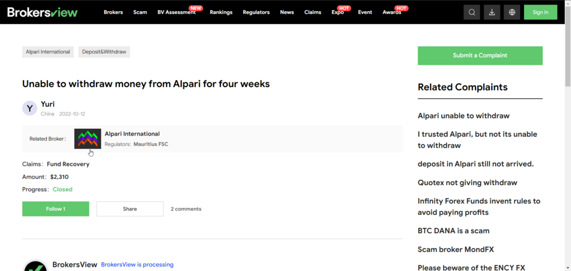Open the Event menu item
Viewport: 571px width, 271px height.
pos(365,12)
